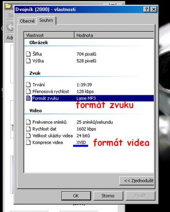Screen dimensions: 170x212
Task: Click the icon beside Komprese videa
Action: click(x=28, y=142)
